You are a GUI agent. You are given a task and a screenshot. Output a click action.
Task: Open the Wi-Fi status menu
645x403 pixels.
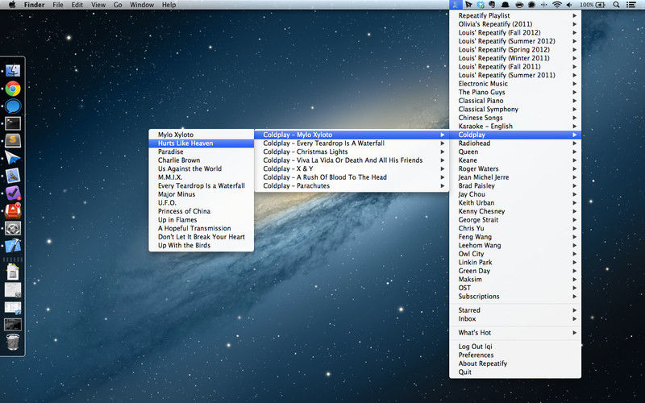pyautogui.click(x=557, y=5)
